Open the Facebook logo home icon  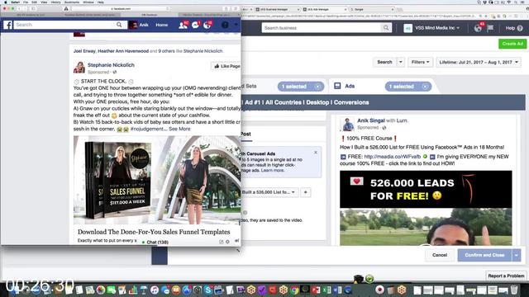point(7,25)
